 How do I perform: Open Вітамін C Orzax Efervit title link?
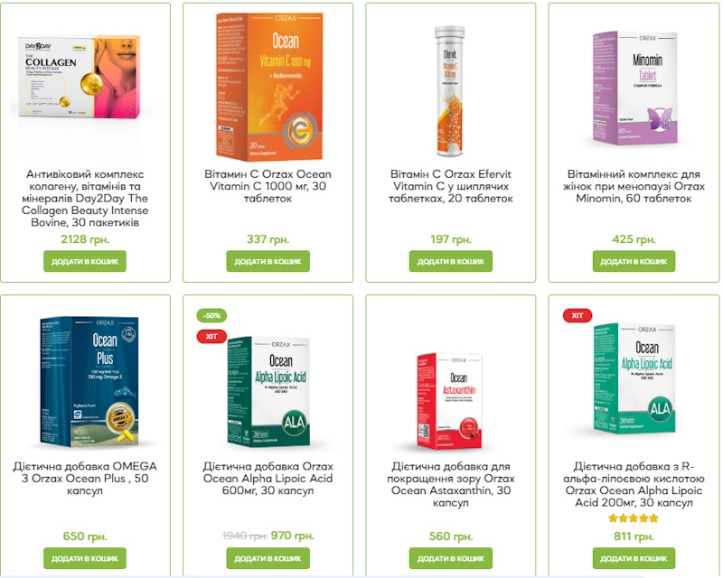click(450, 186)
